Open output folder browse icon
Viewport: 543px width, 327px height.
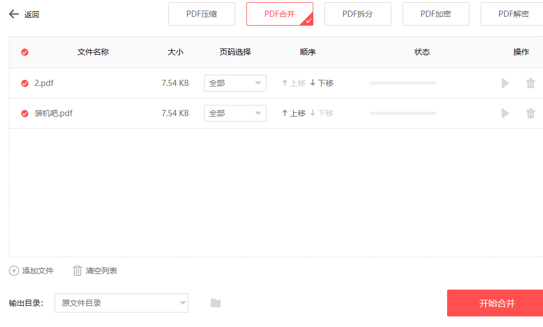216,303
